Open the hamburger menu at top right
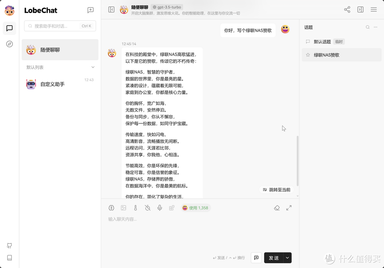 coord(373,10)
